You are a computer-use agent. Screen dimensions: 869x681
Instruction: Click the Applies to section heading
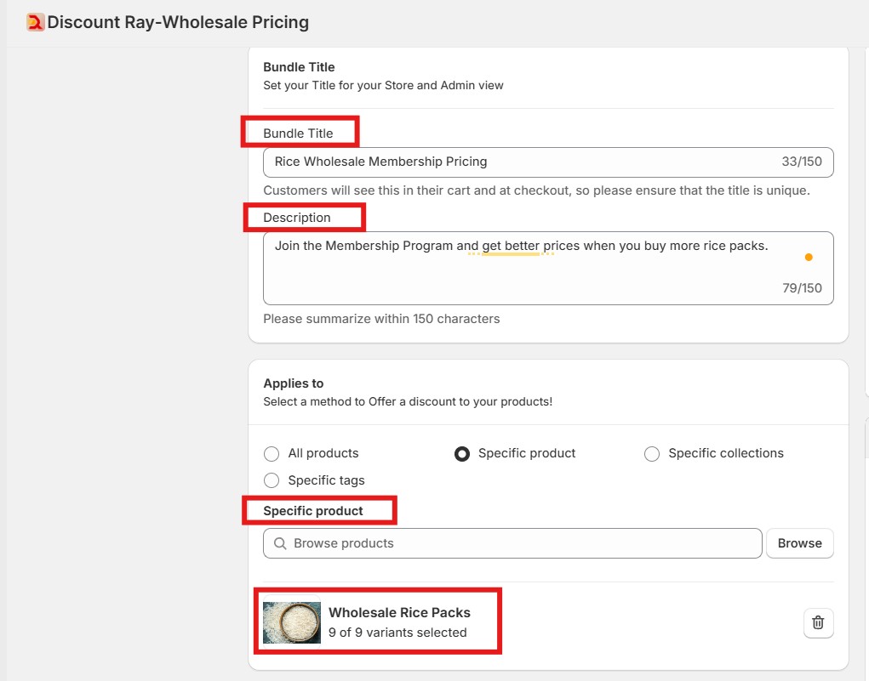click(293, 383)
